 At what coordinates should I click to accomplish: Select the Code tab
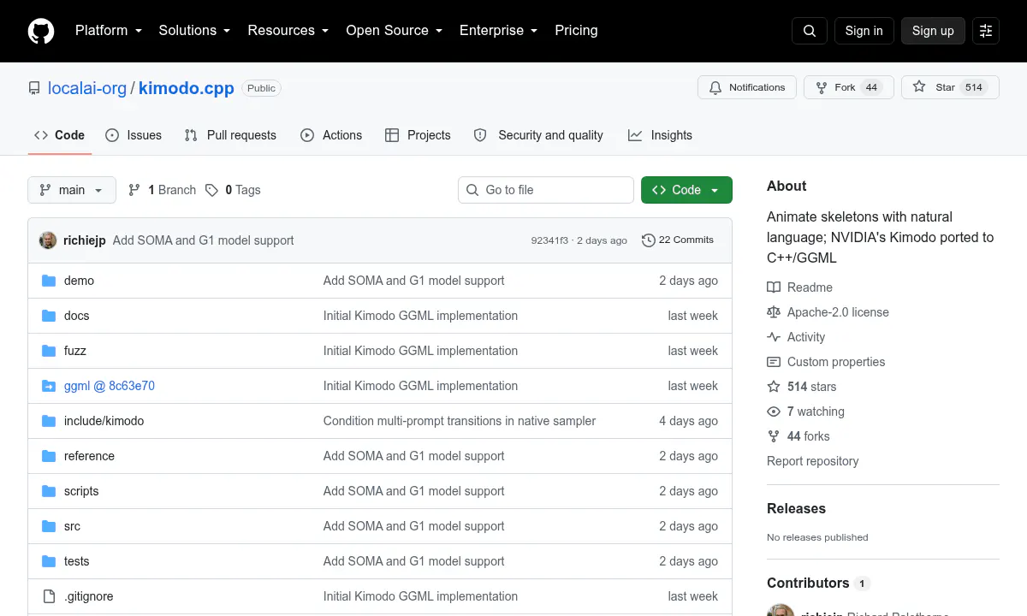tap(60, 135)
